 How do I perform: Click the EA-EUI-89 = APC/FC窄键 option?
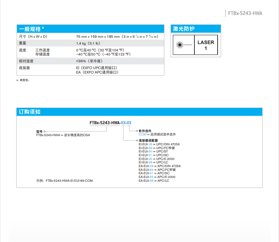(157, 170)
